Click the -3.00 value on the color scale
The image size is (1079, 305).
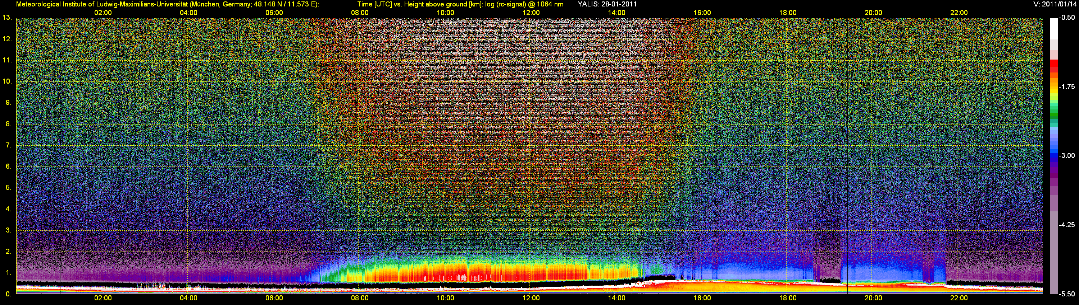pyautogui.click(x=1066, y=156)
